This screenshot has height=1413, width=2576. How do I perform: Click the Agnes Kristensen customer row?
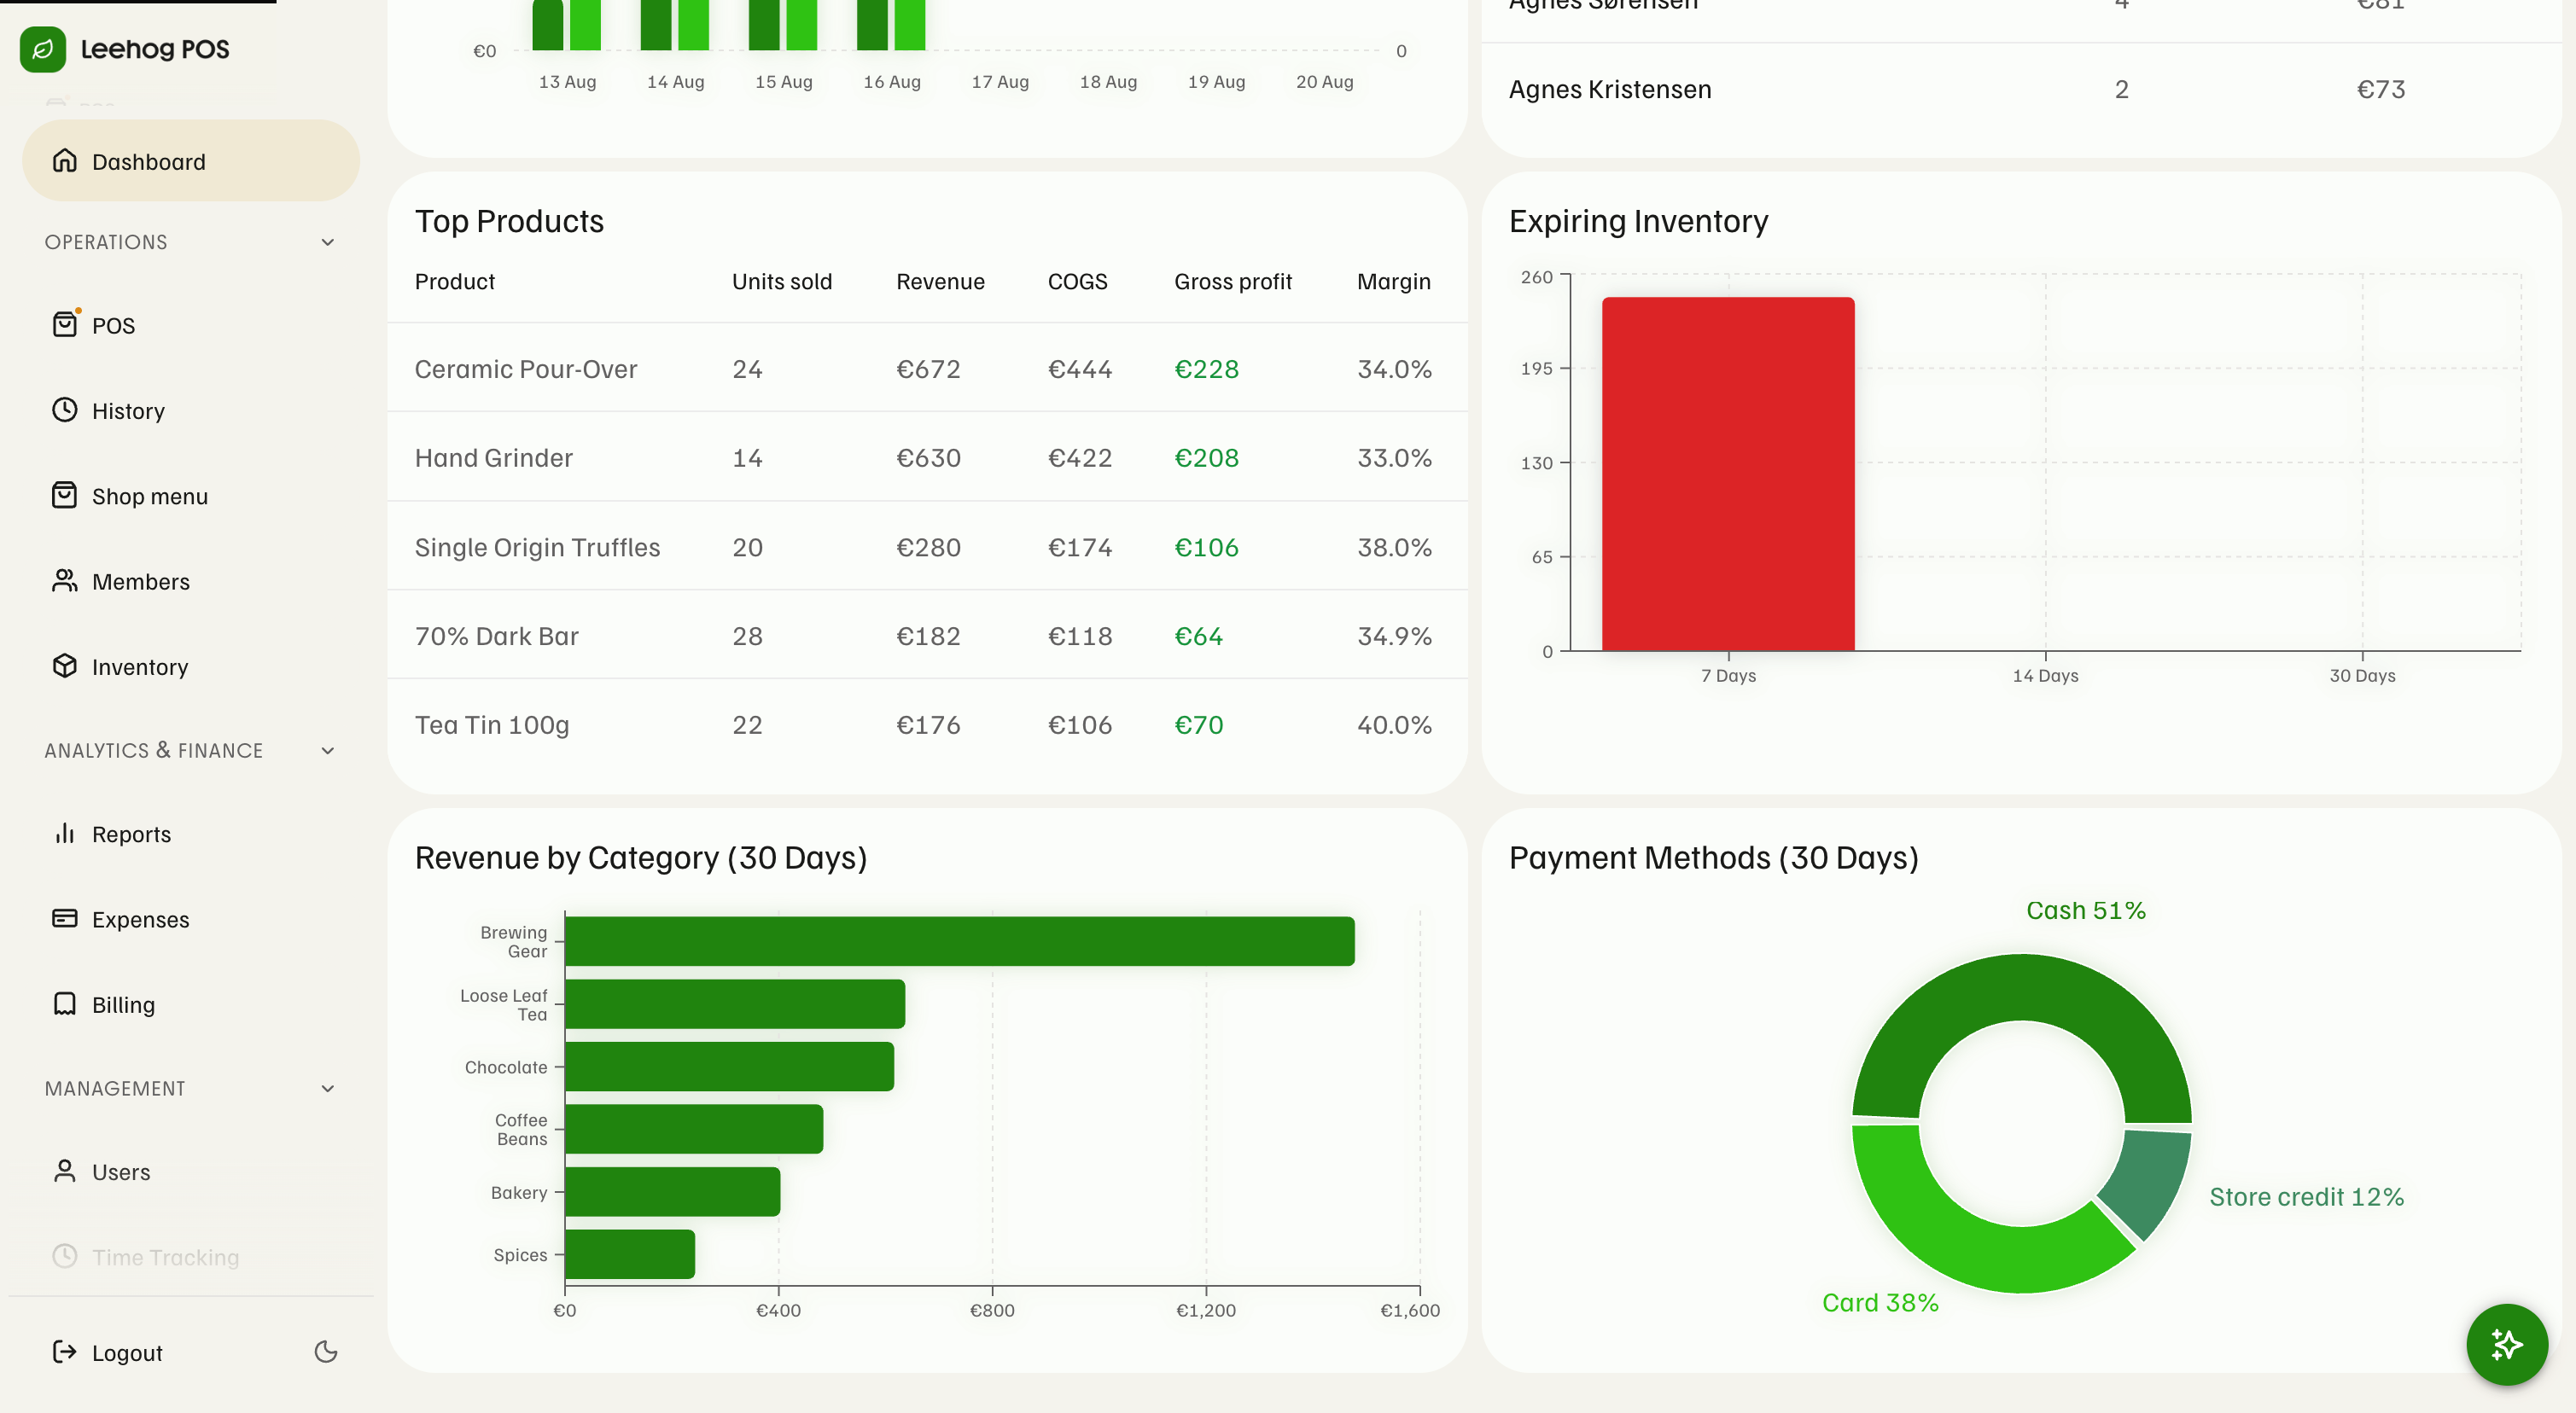tap(2021, 89)
